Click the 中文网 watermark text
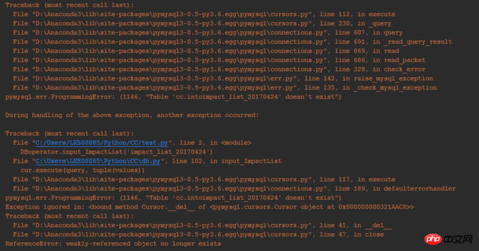 457,239
